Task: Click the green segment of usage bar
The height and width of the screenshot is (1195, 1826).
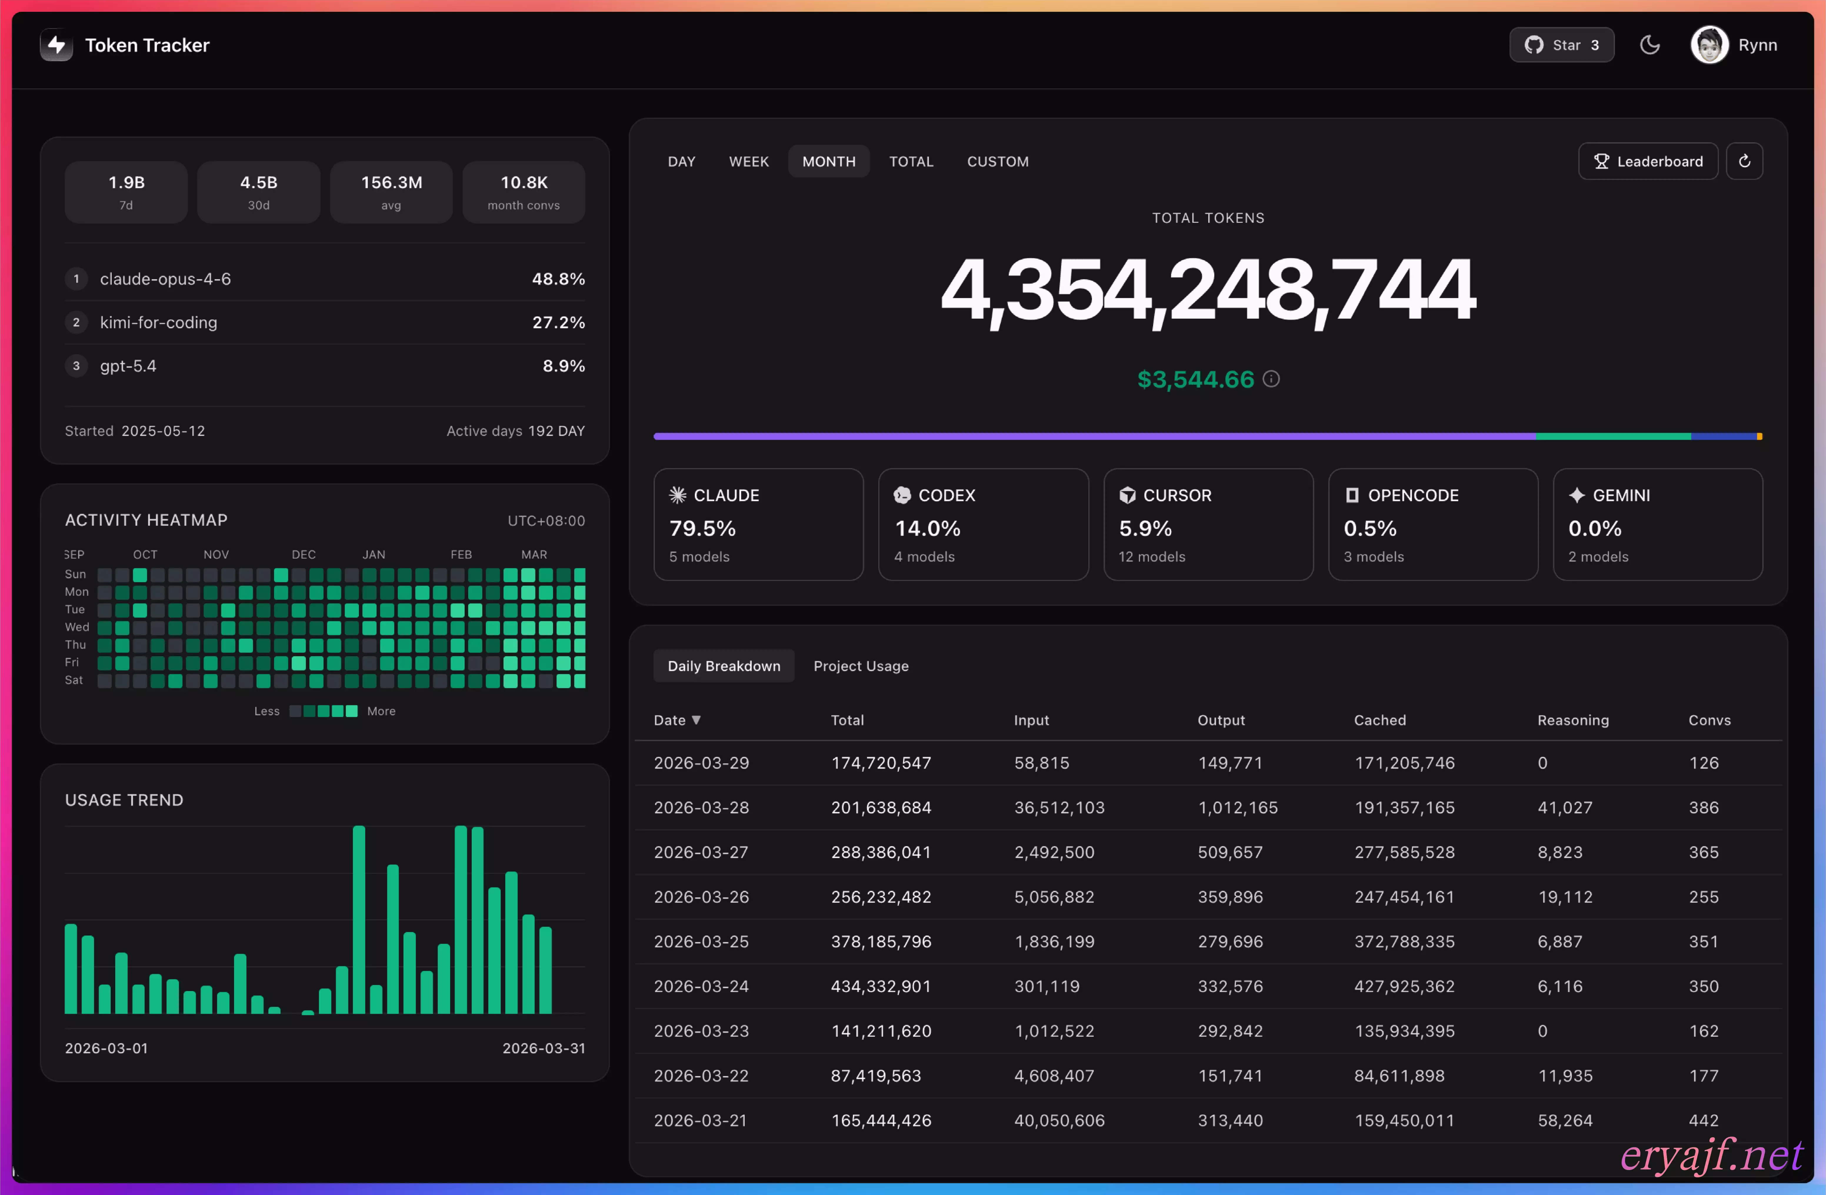Action: coord(1613,436)
